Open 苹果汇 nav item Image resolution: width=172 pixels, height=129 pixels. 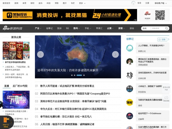click(99, 28)
